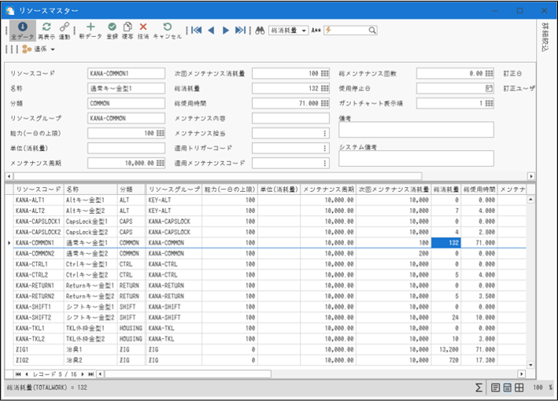
Task: Open the メンテナンス担当 field picker
Action: pyautogui.click(x=325, y=133)
